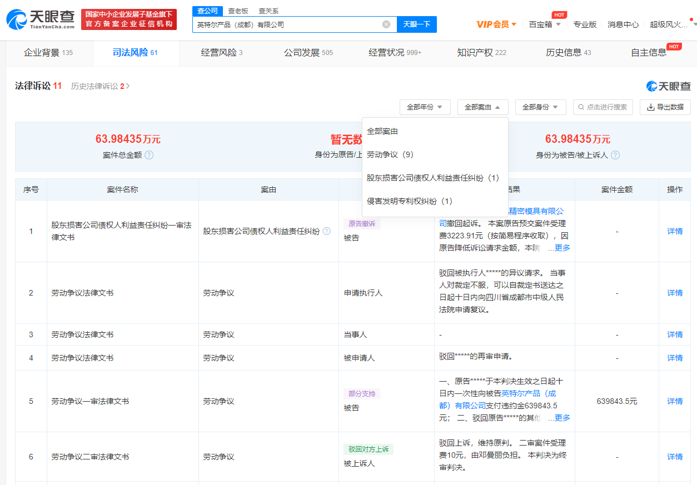Click help icon beside 身份为被告/被上诉人
This screenshot has height=485, width=697.
pyautogui.click(x=615, y=155)
